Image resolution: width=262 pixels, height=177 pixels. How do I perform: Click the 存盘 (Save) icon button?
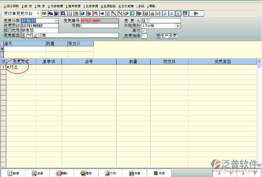click(x=135, y=173)
